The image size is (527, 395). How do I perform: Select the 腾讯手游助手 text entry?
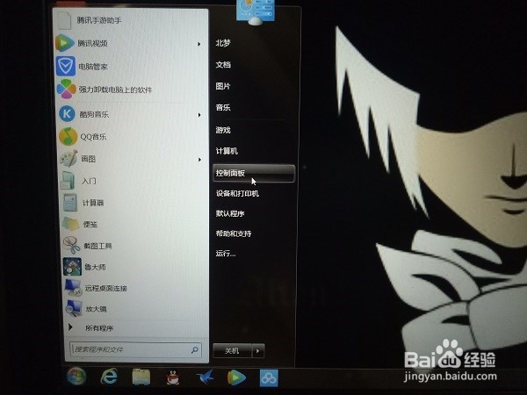(x=99, y=20)
